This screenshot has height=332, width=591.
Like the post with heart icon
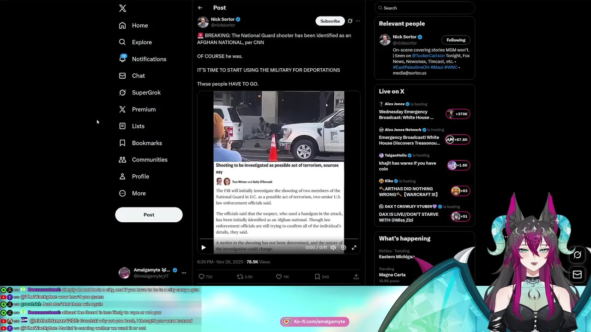point(278,277)
